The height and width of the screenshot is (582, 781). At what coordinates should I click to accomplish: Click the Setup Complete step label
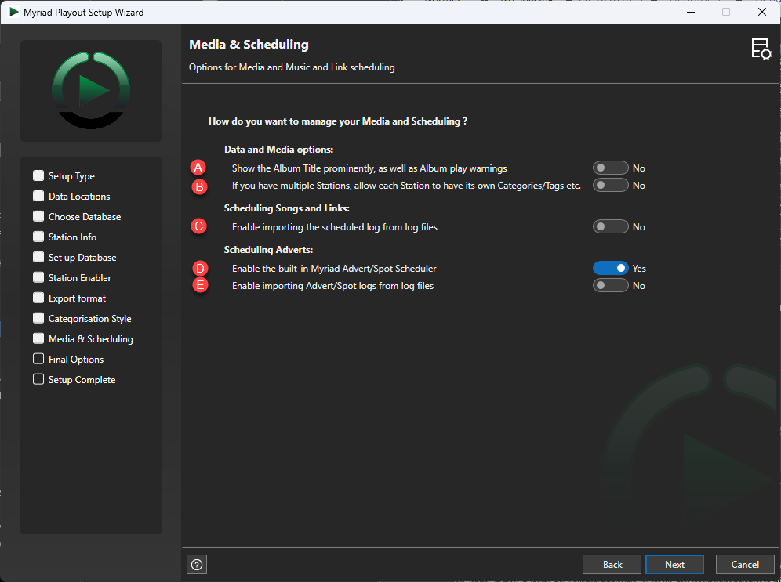point(82,380)
